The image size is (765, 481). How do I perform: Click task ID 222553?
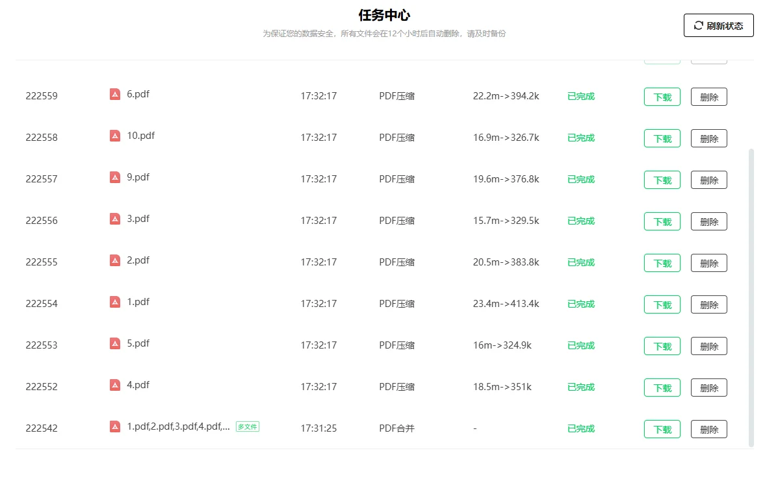click(x=42, y=345)
